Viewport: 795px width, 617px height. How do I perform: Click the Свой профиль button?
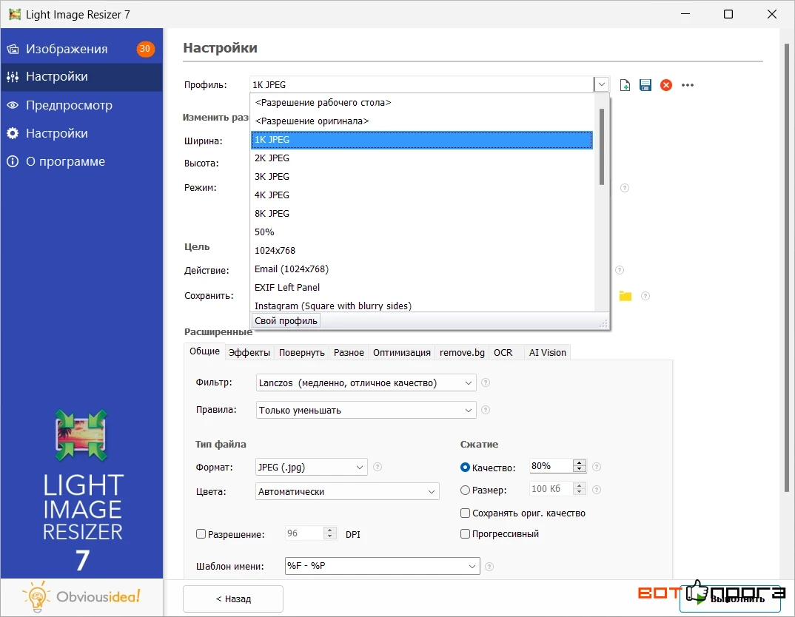click(x=286, y=320)
